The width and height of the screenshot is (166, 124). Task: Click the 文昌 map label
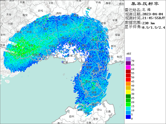tap(108, 111)
